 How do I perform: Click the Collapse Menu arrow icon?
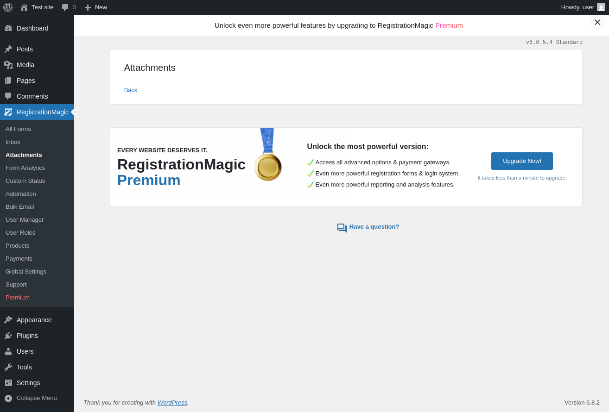click(x=8, y=398)
